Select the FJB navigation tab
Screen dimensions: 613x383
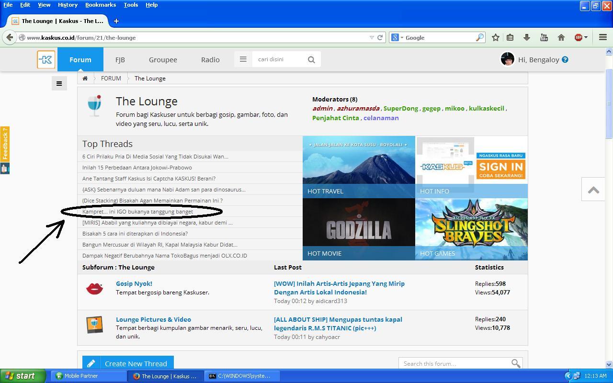coord(120,59)
